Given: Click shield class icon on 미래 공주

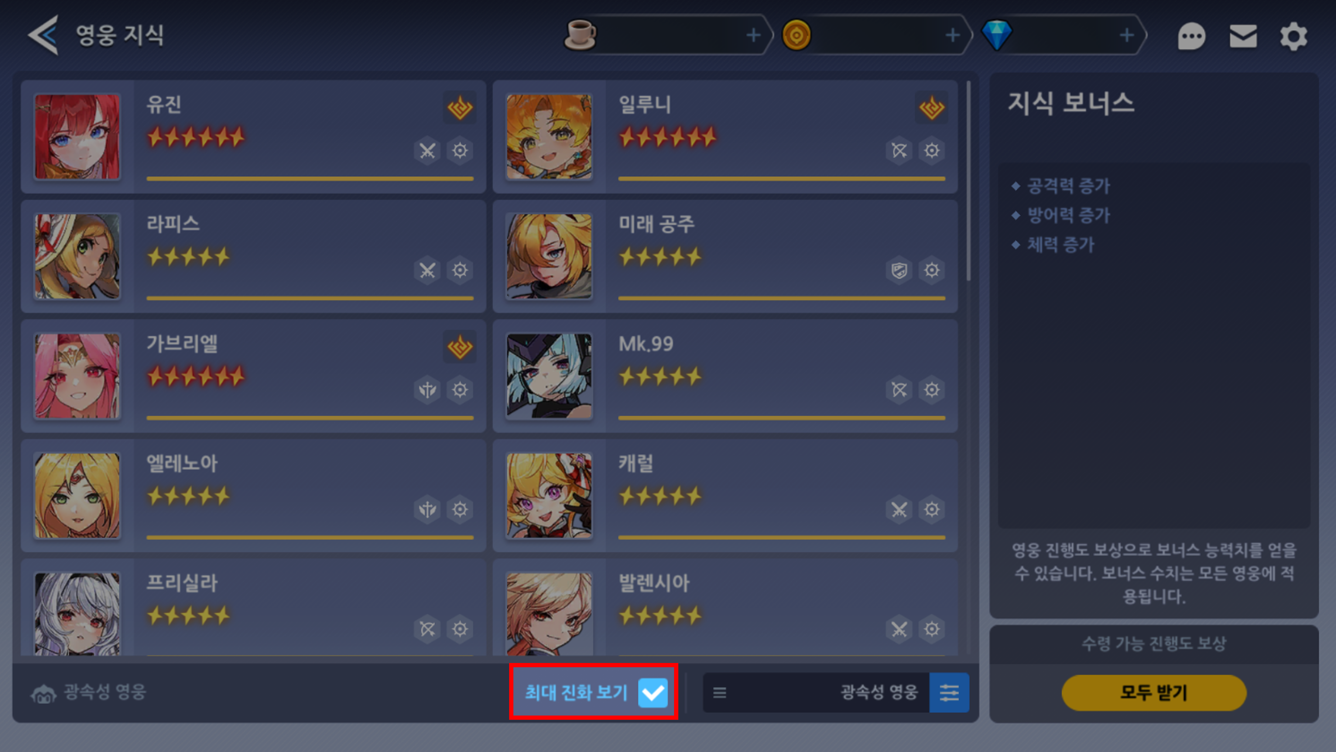Looking at the screenshot, I should [x=899, y=270].
